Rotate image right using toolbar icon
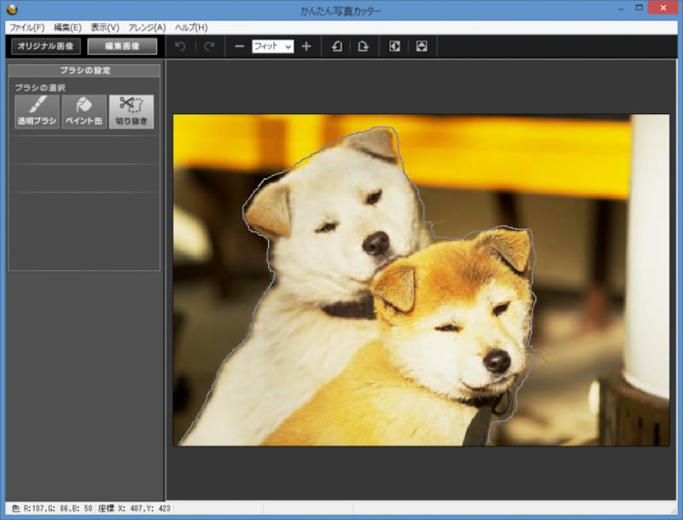This screenshot has width=683, height=520. point(364,46)
